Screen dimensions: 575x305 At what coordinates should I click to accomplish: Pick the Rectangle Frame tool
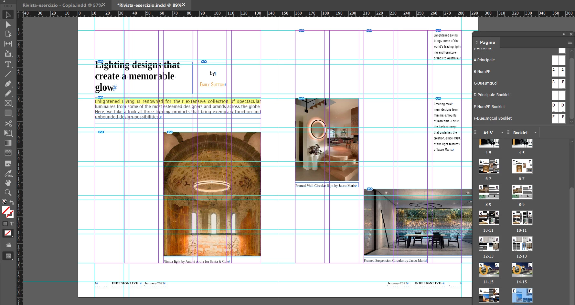(x=8, y=103)
